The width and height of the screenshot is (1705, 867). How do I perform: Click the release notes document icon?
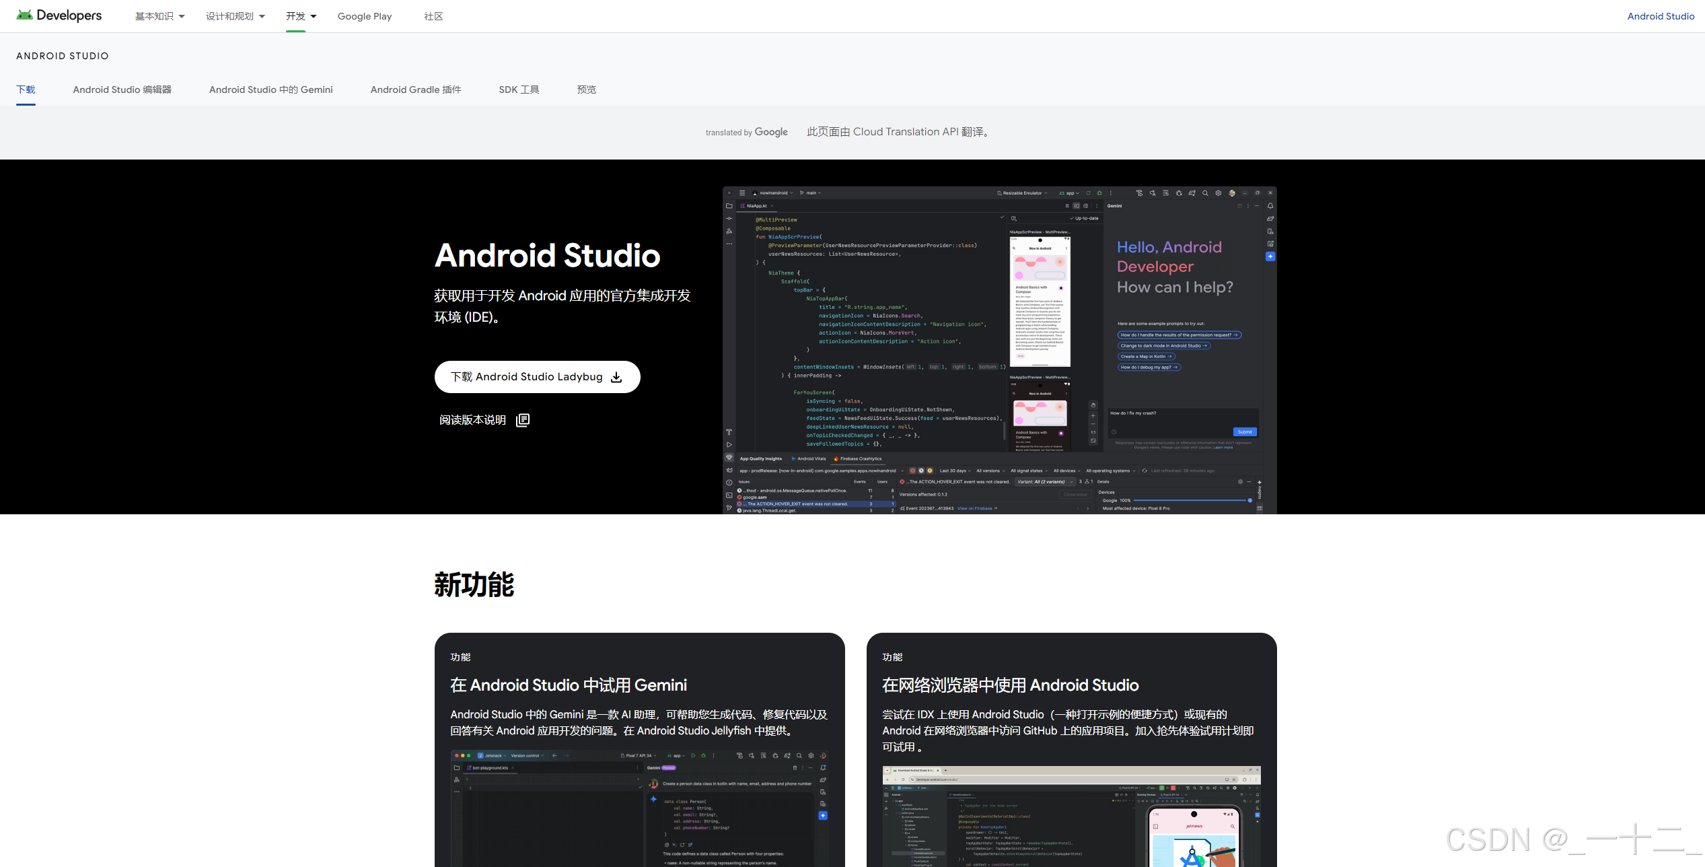523,420
